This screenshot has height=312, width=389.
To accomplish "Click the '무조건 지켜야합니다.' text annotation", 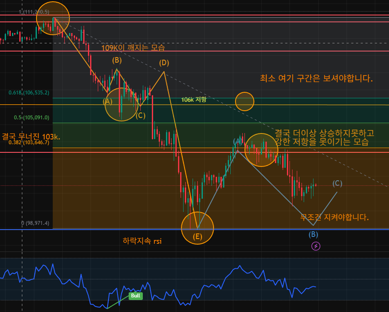I will 335,217.
